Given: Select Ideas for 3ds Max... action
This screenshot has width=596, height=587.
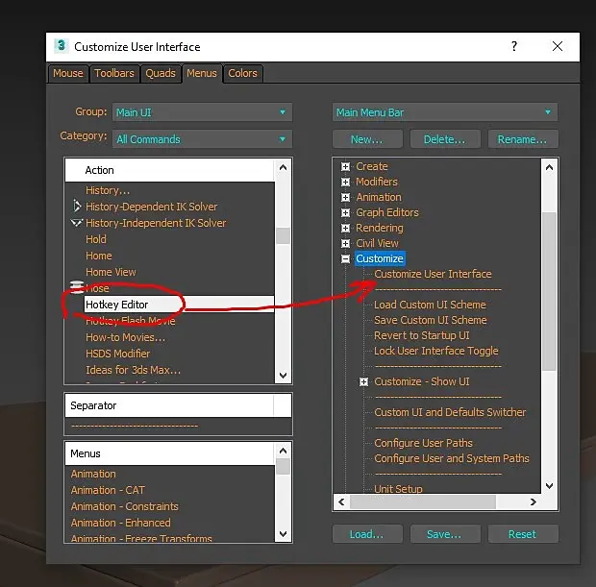Looking at the screenshot, I should pyautogui.click(x=133, y=370).
